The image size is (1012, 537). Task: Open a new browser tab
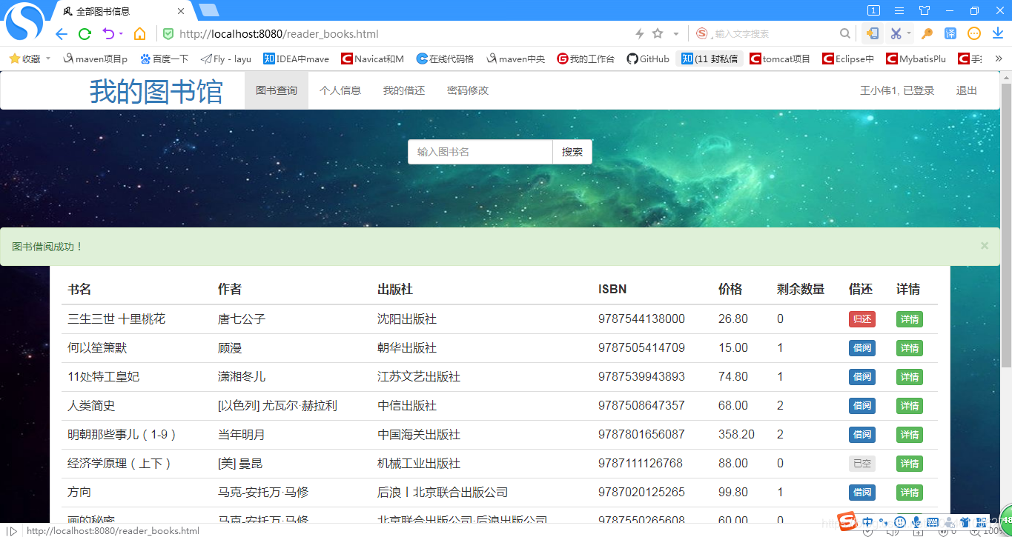tap(209, 10)
